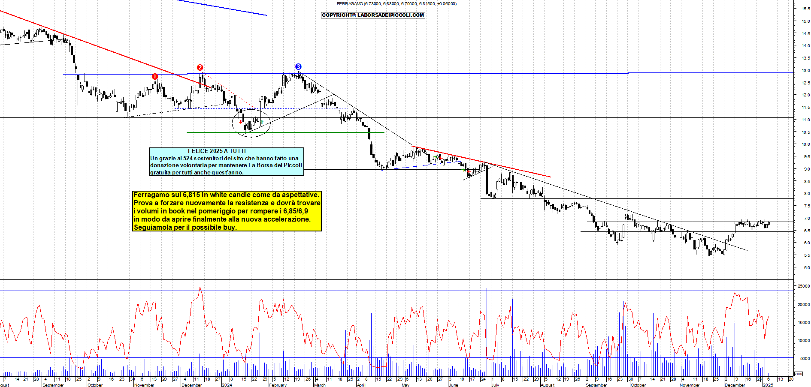
Task: Click the yellow Ferragamo 6,815 commentary box
Action: point(227,211)
